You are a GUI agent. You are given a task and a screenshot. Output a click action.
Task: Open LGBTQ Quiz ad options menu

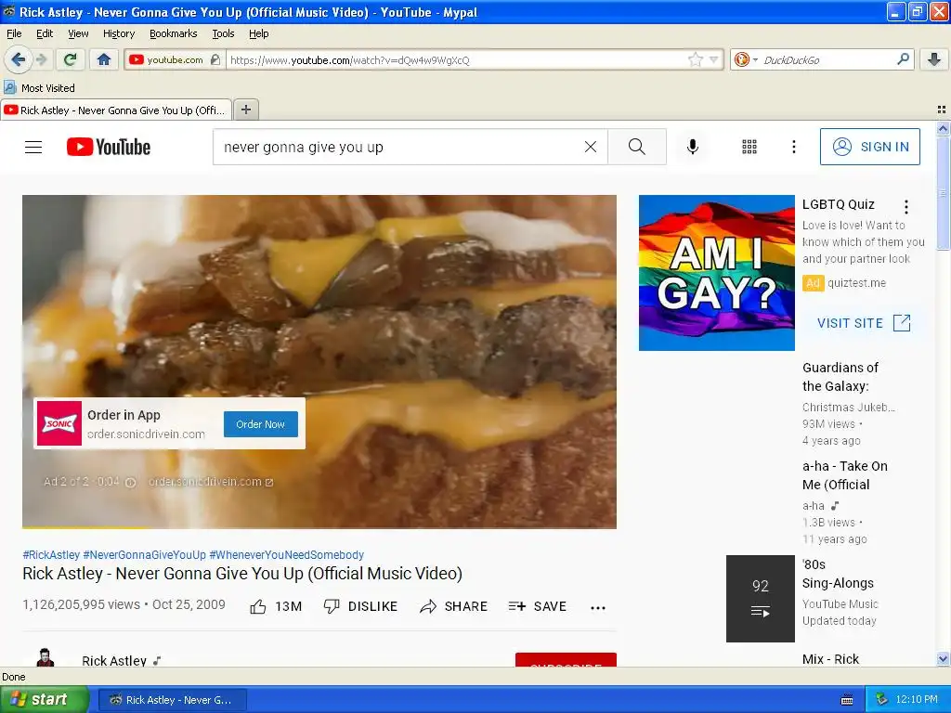[x=906, y=207]
